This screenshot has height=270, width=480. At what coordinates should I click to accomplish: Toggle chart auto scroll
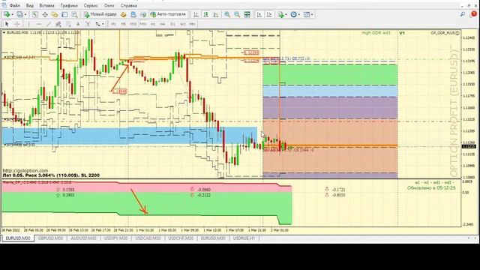click(x=259, y=14)
